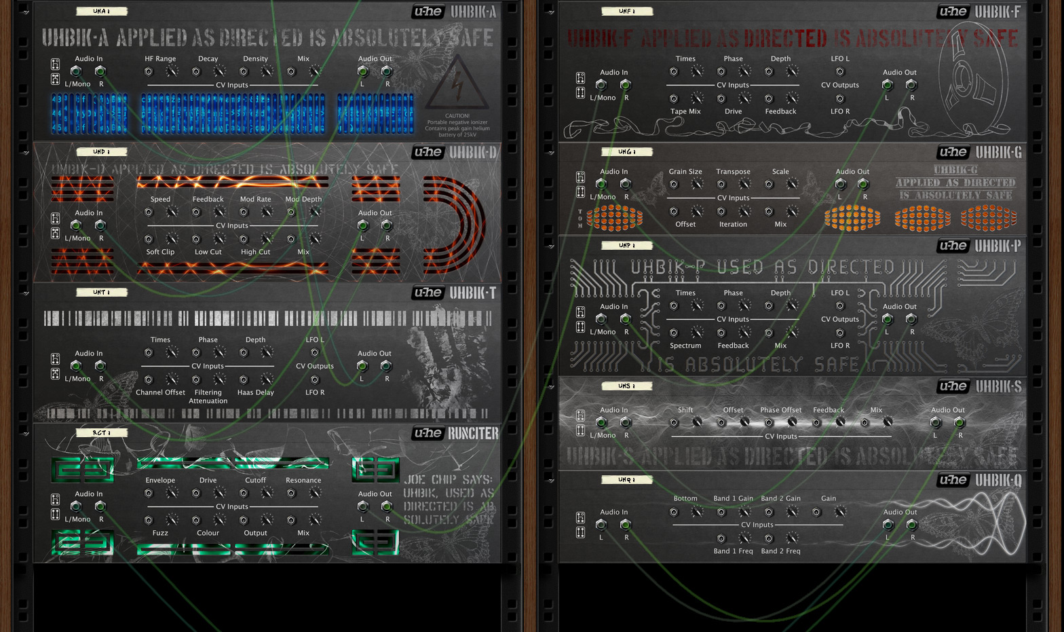Click Uhbik-D Mod Rate CV trim knob
This screenshot has height=632, width=1064.
pyautogui.click(x=267, y=212)
